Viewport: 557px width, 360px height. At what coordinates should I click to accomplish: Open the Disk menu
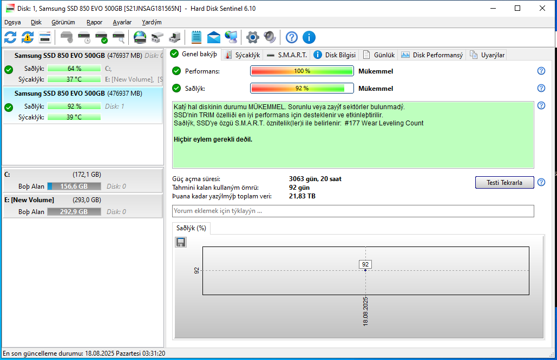36,22
